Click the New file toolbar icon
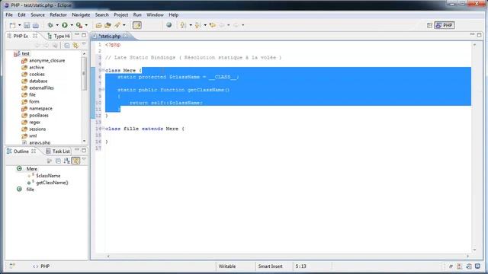The image size is (488, 274). click(12, 25)
